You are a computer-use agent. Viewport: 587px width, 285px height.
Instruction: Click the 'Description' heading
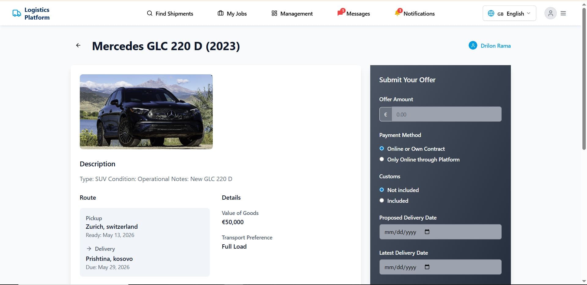pos(98,164)
